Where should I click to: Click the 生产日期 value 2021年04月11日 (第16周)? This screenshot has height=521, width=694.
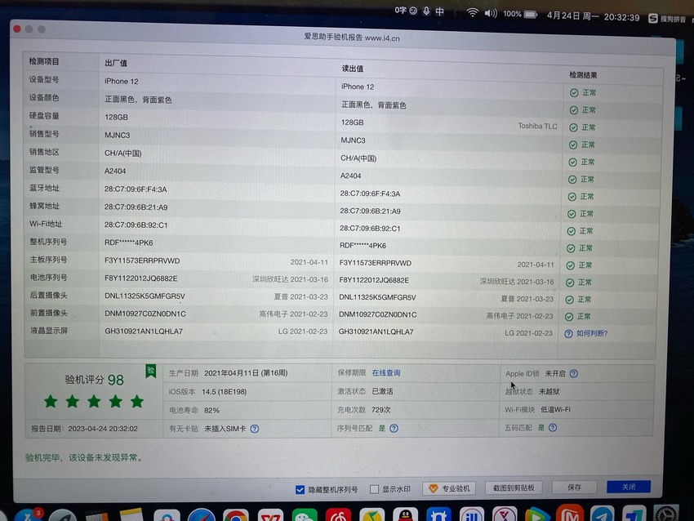click(246, 373)
